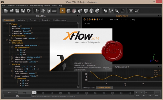Click the timeline frame 0 marker
Image resolution: width=163 pixels, height=100 pixels.
(34, 92)
